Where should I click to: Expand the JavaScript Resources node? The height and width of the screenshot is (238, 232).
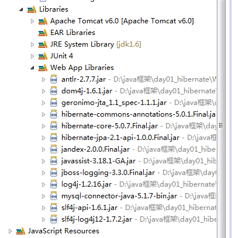(x=10, y=231)
